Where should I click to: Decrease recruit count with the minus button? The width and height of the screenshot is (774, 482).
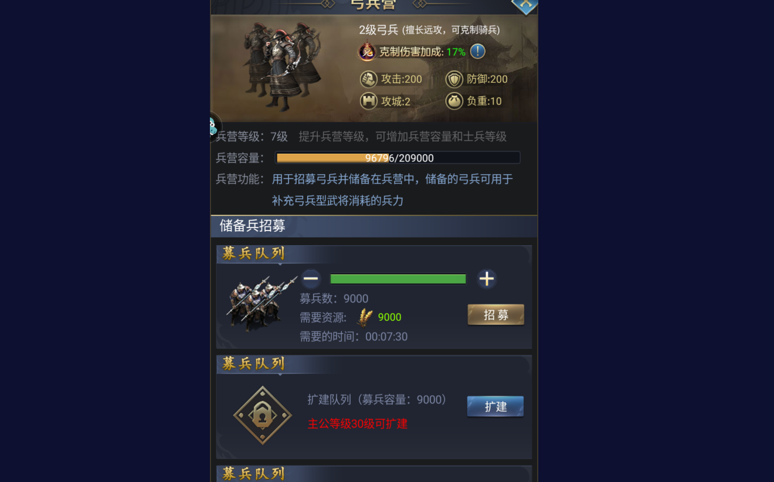(311, 279)
